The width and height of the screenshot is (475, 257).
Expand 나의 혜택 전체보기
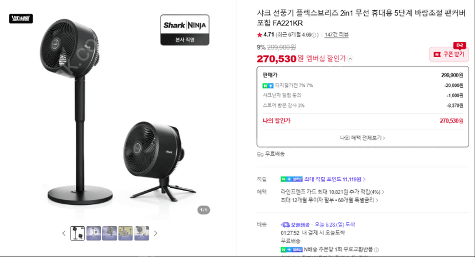(363, 138)
